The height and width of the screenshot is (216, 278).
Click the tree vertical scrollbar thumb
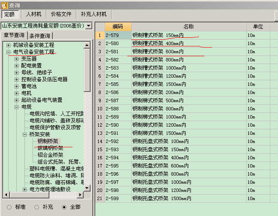click(87, 70)
